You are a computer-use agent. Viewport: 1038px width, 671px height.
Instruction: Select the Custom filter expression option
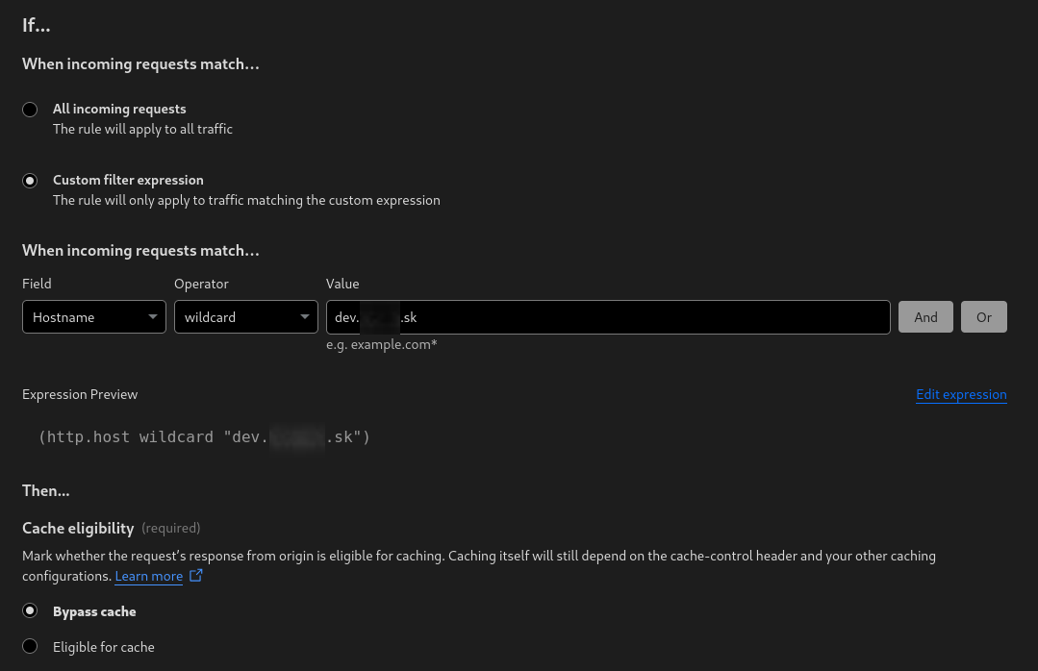pyautogui.click(x=31, y=181)
